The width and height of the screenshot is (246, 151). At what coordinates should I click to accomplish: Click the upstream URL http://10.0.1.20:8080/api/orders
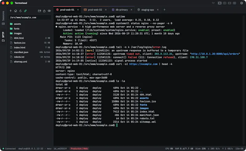(x=215, y=54)
